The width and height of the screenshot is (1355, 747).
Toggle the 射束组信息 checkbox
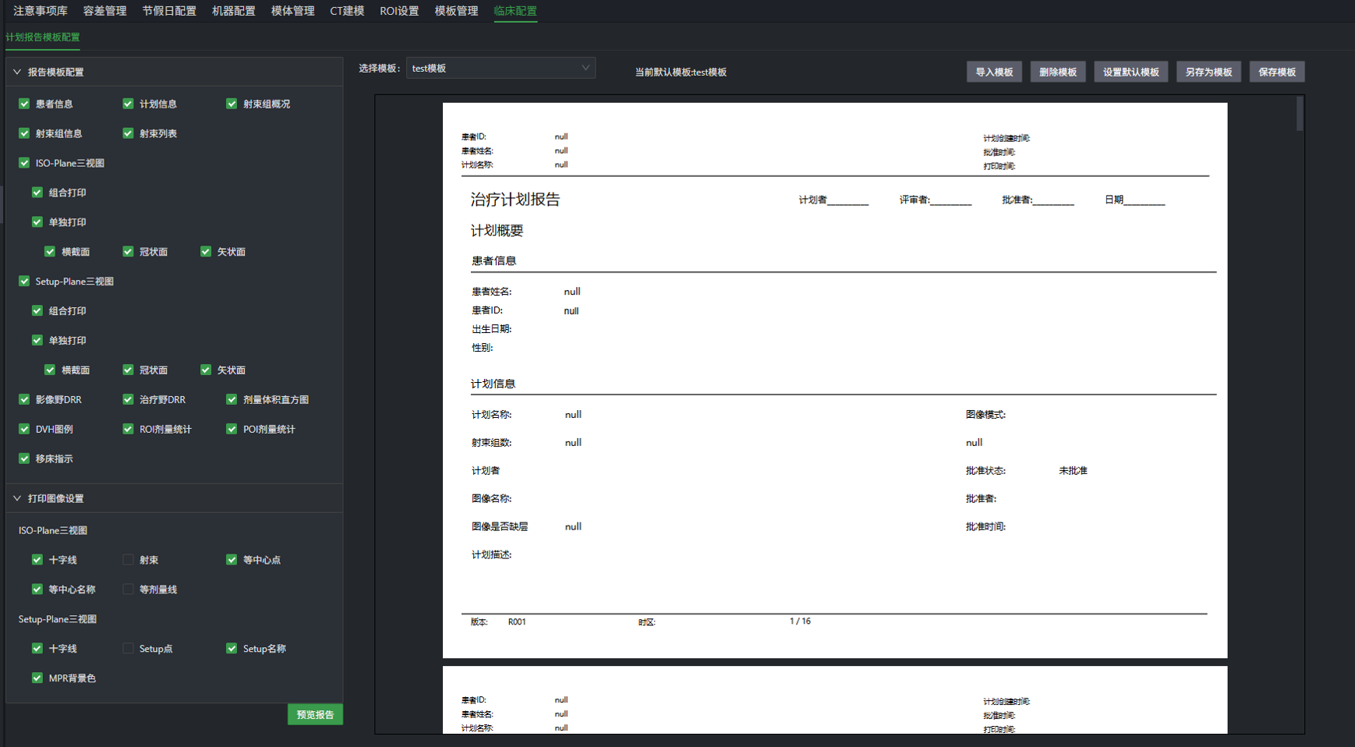(24, 133)
